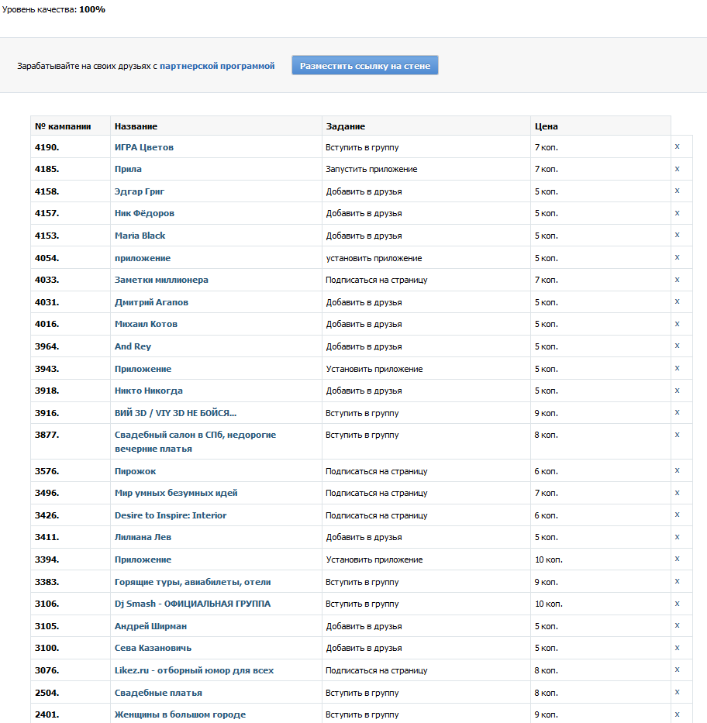Dismiss campaign 3394 Приложение via x
Screen dimensions: 707x723
tap(677, 559)
